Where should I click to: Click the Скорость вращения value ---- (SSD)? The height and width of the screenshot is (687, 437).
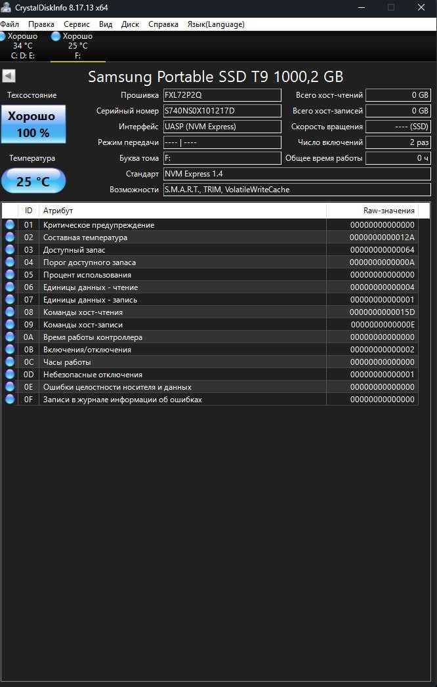click(398, 127)
